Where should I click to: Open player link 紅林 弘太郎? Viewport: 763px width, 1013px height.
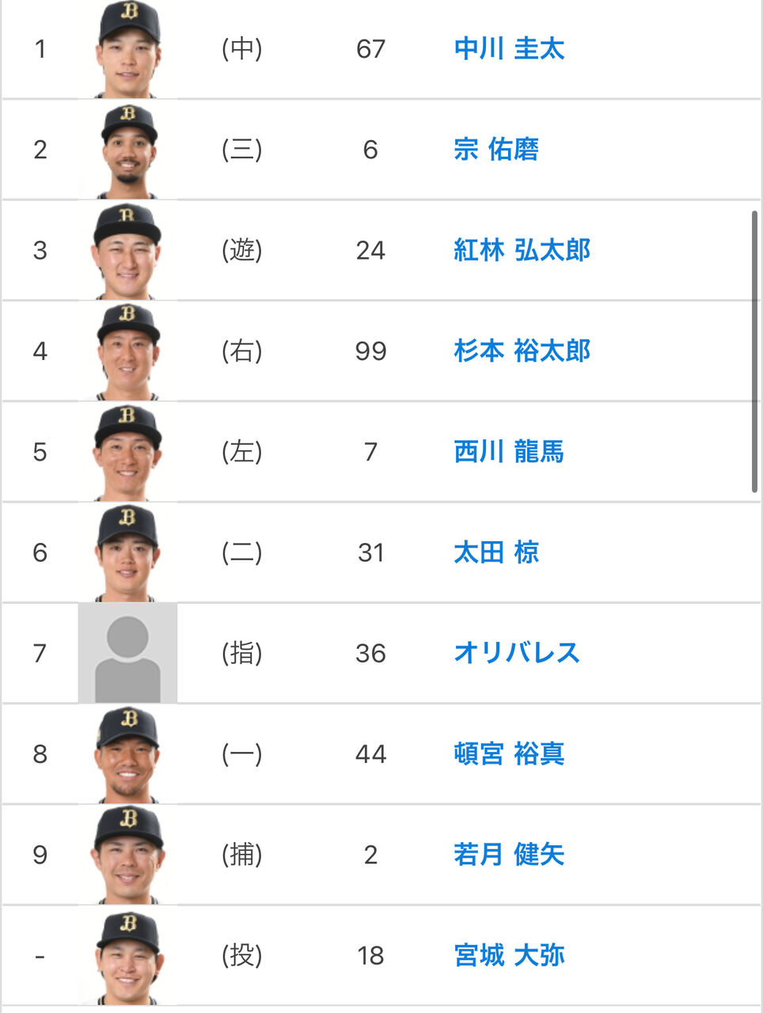pyautogui.click(x=522, y=250)
